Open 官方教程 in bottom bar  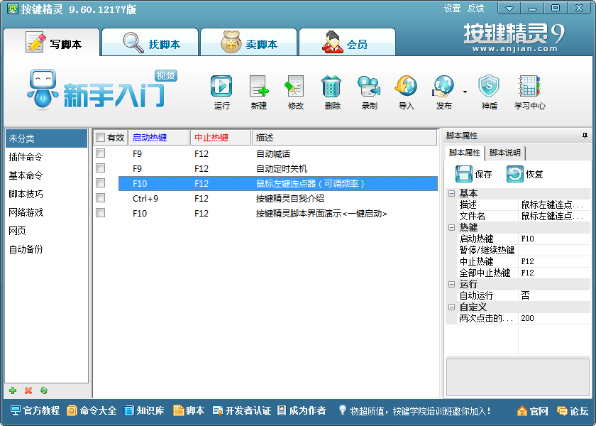(x=35, y=411)
